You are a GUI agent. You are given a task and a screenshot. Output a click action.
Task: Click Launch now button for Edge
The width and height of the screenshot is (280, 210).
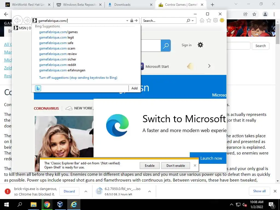coord(208,158)
